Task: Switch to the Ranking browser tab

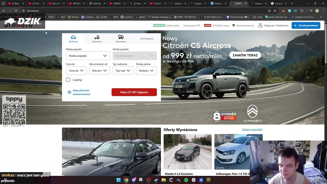Action: click(97, 4)
